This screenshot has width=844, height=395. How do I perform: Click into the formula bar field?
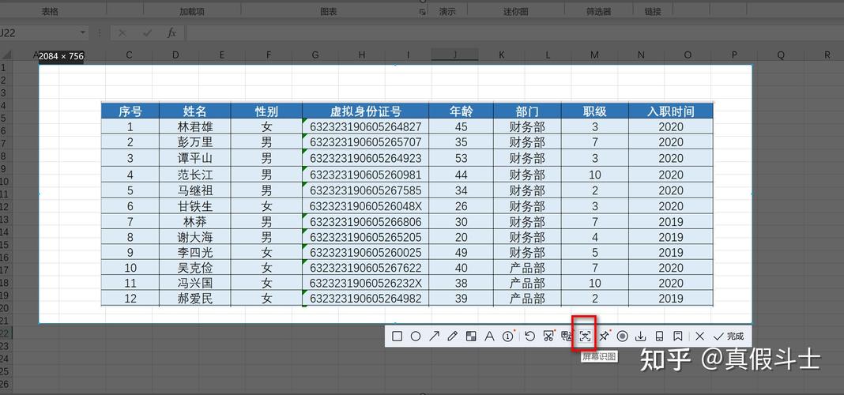(514, 33)
